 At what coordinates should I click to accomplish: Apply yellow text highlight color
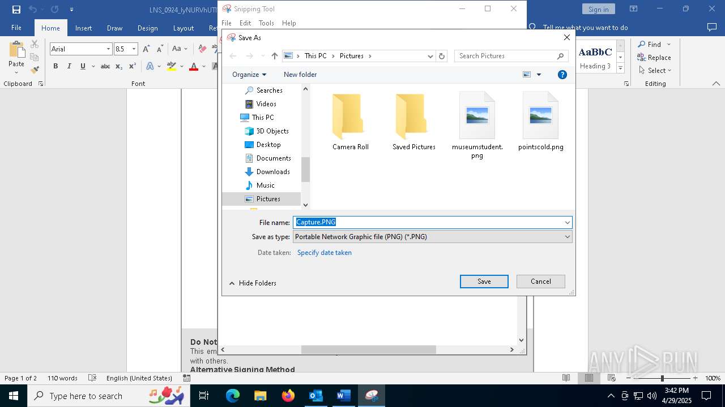tap(172, 66)
